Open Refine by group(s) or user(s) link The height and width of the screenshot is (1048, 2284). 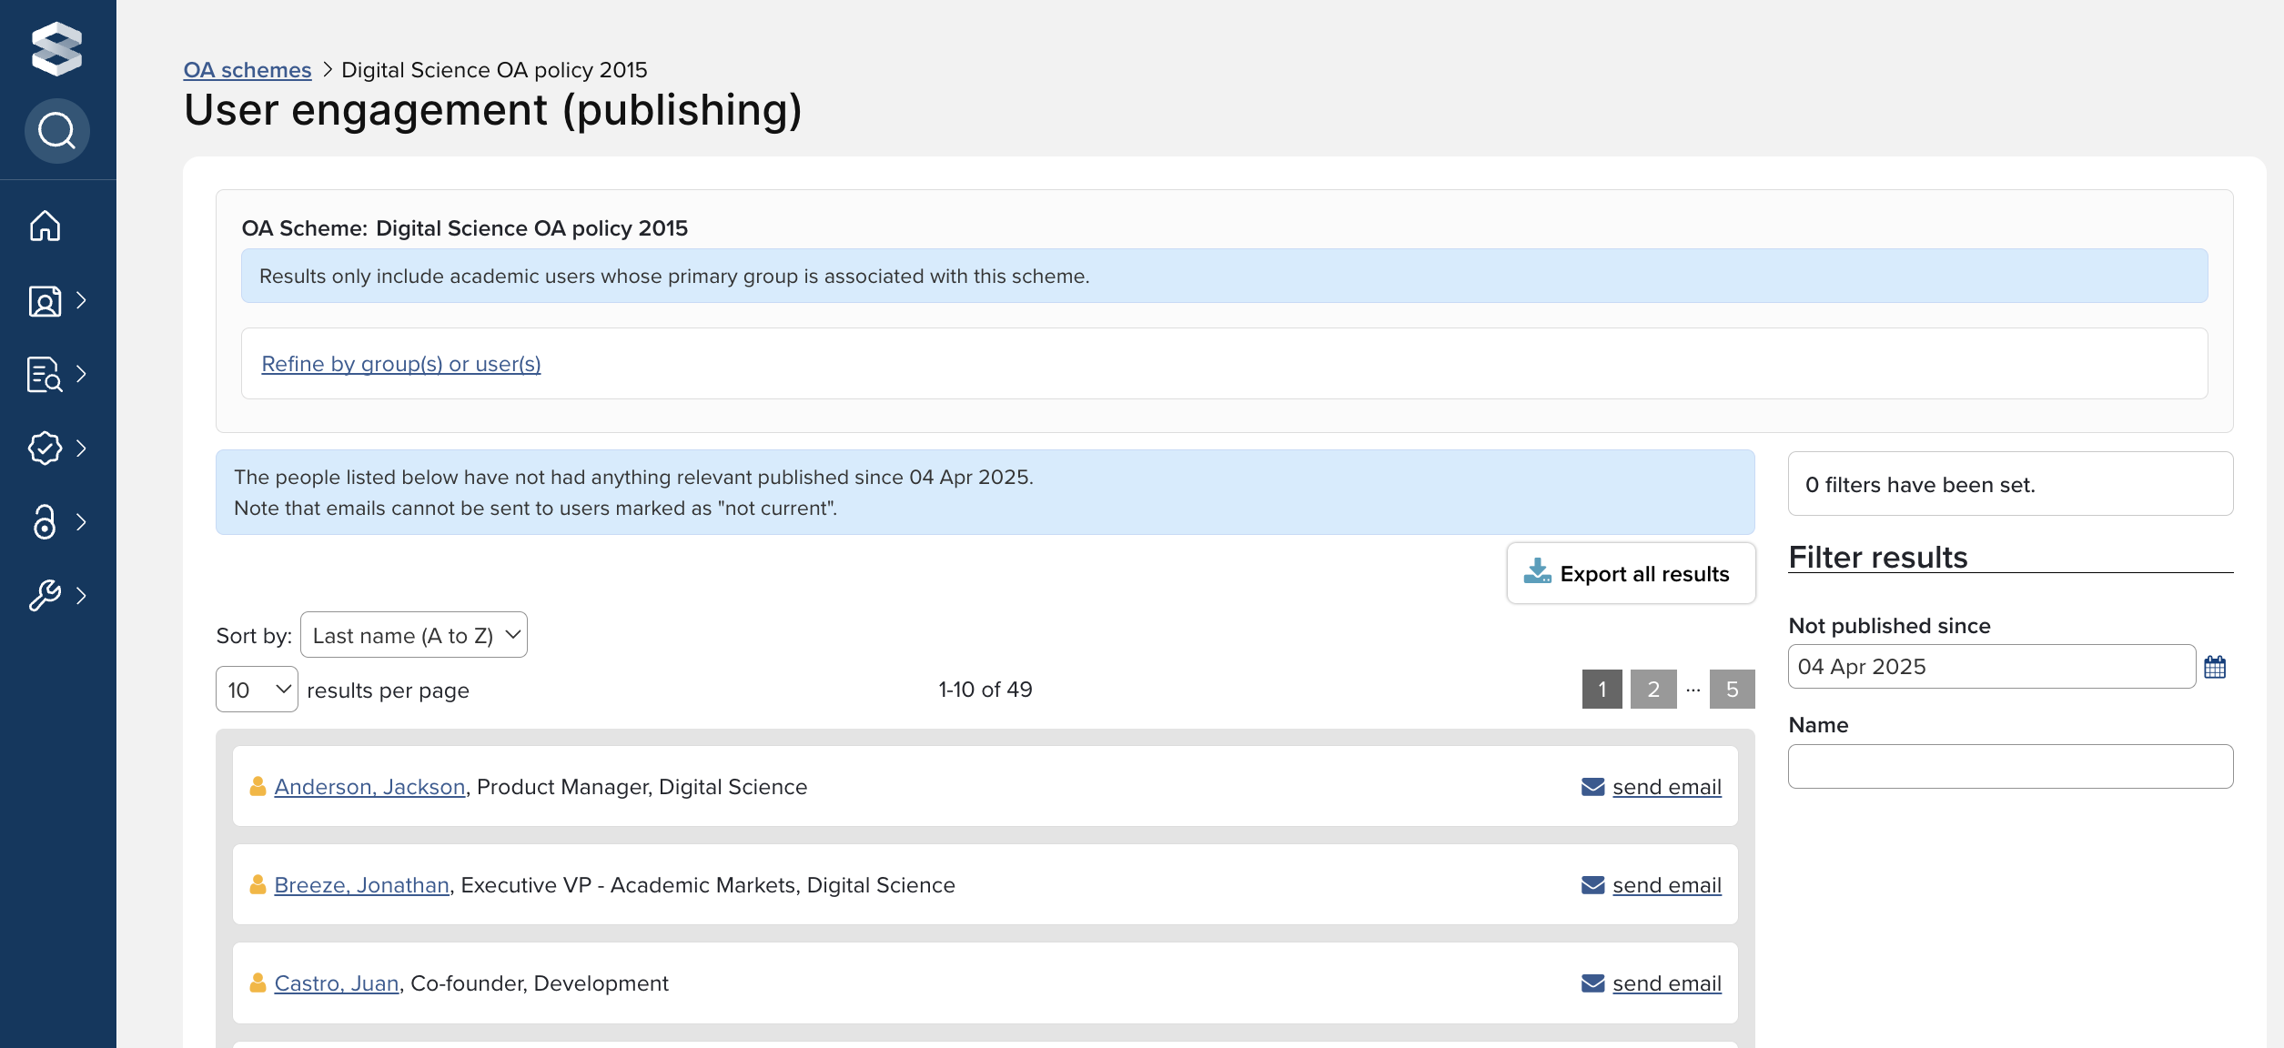[x=400, y=364]
